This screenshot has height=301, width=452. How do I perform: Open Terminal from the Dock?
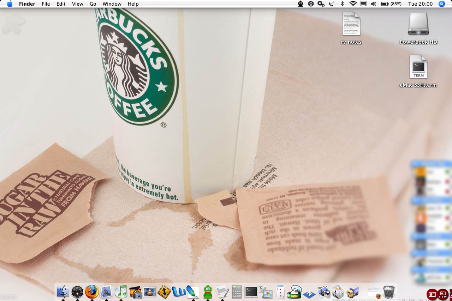(251, 292)
